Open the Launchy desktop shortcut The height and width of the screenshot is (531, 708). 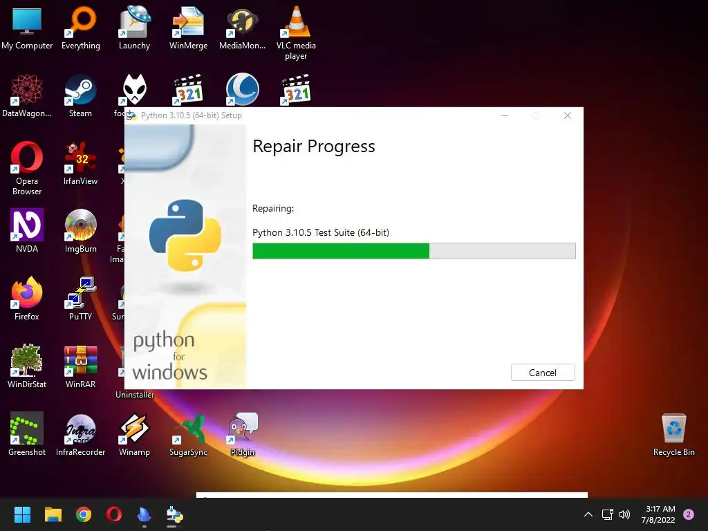[x=135, y=28]
